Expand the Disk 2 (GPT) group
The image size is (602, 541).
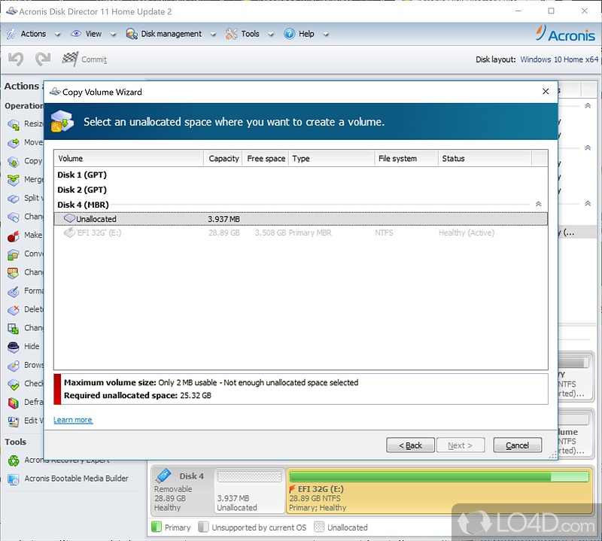pyautogui.click(x=82, y=190)
